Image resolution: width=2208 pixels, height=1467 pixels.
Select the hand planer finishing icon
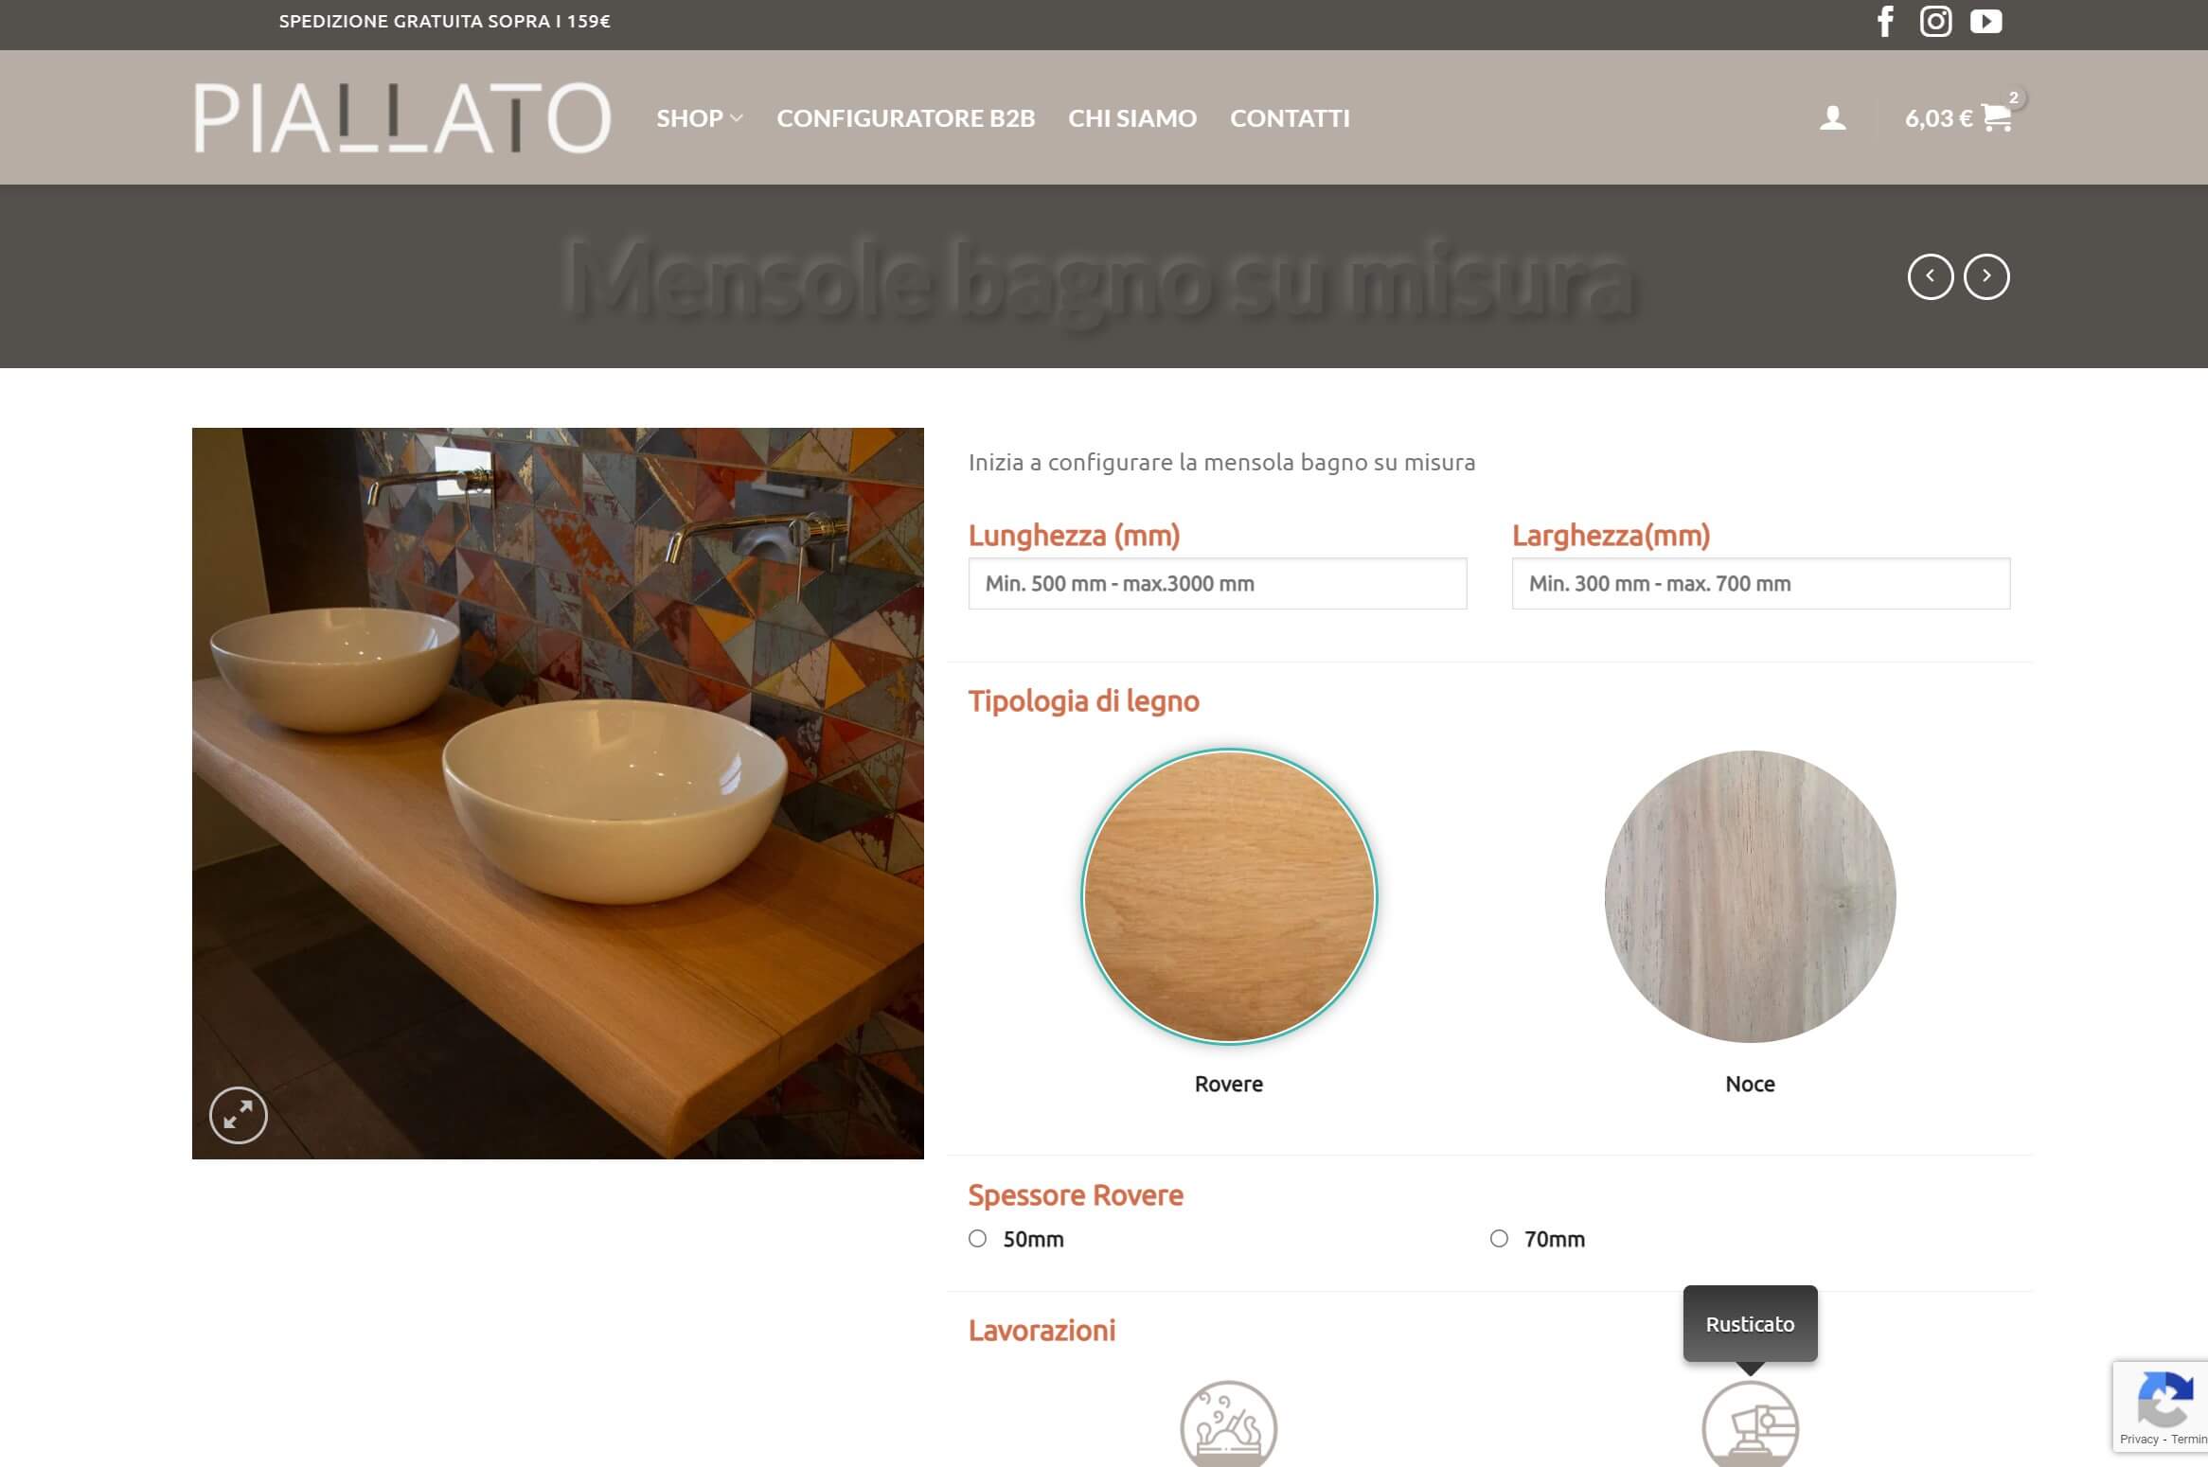click(1228, 1424)
